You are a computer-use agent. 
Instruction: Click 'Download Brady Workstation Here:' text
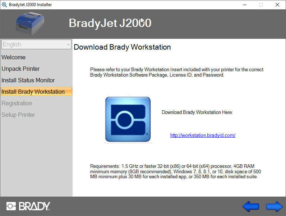(197, 112)
